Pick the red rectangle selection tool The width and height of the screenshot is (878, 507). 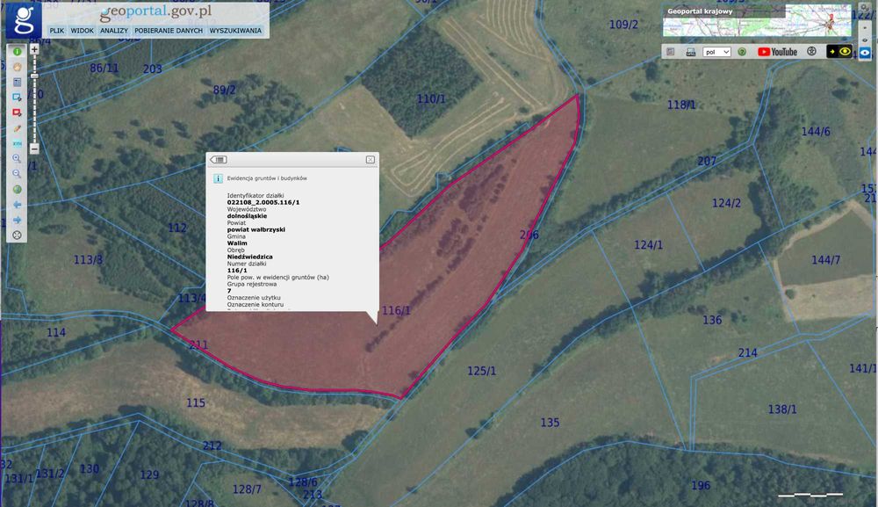point(17,112)
